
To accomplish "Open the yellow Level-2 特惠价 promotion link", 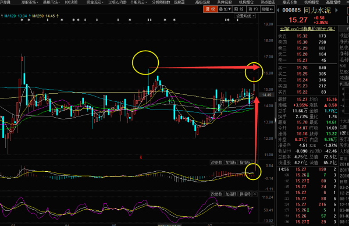I will coord(307,29).
